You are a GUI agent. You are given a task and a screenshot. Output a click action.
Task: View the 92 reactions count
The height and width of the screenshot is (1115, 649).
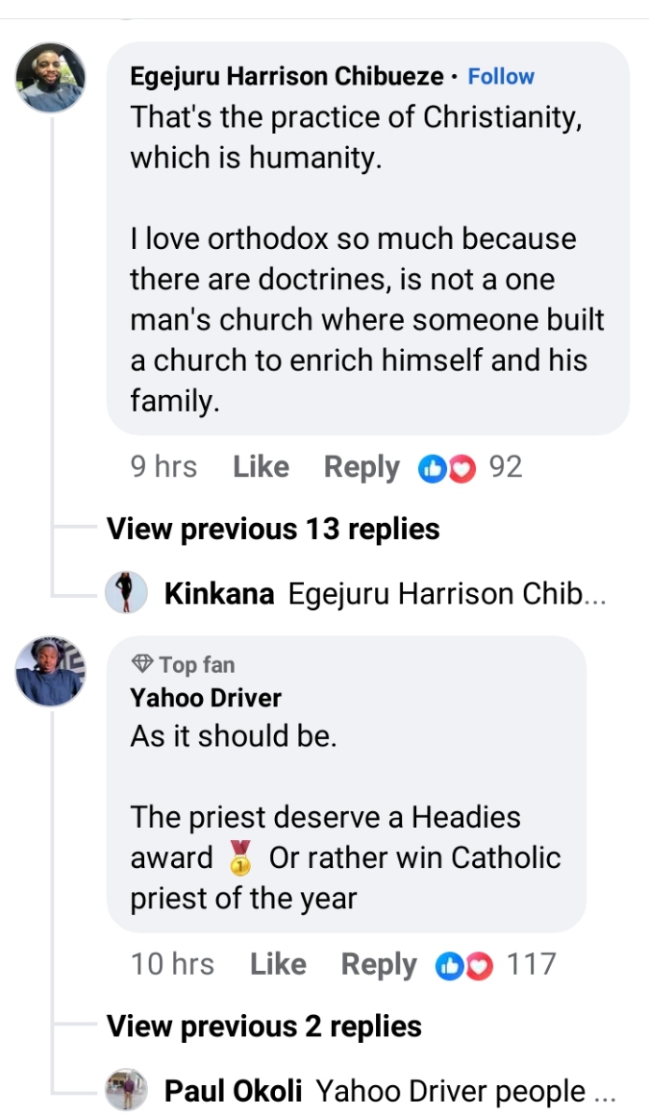click(506, 467)
